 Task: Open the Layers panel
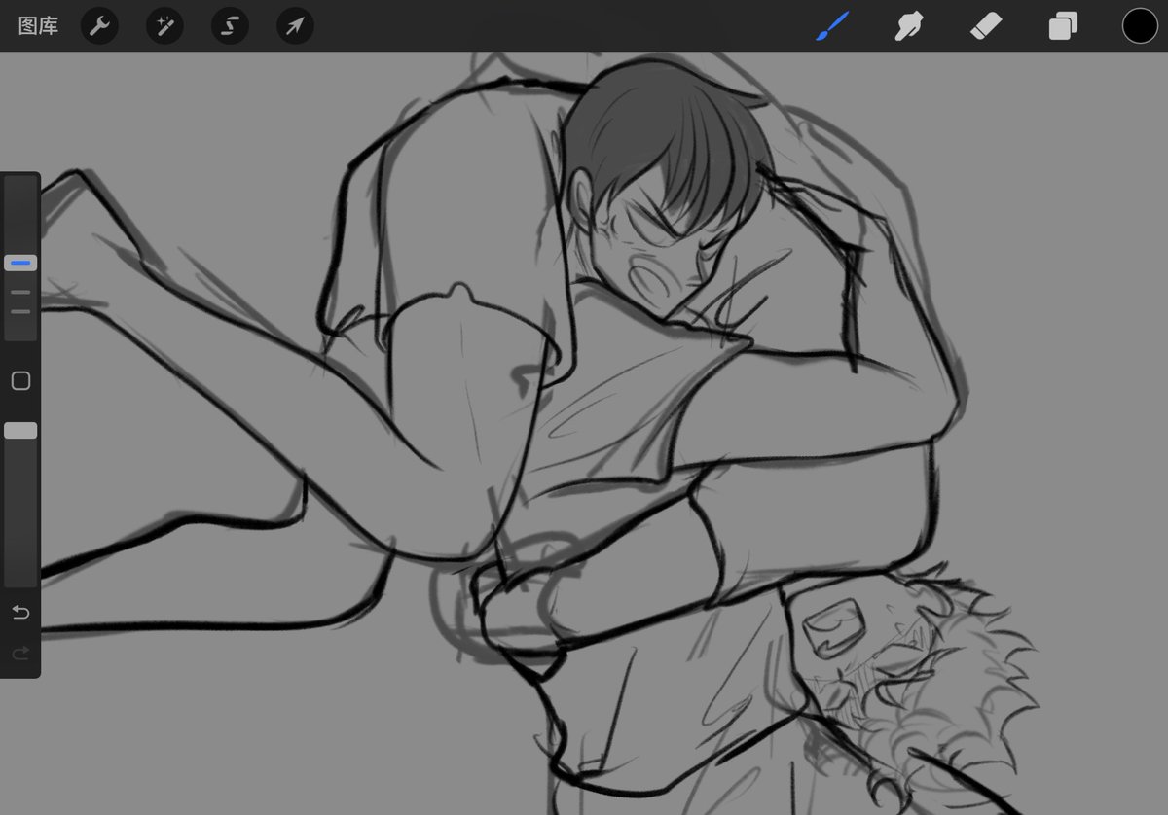click(x=1063, y=26)
